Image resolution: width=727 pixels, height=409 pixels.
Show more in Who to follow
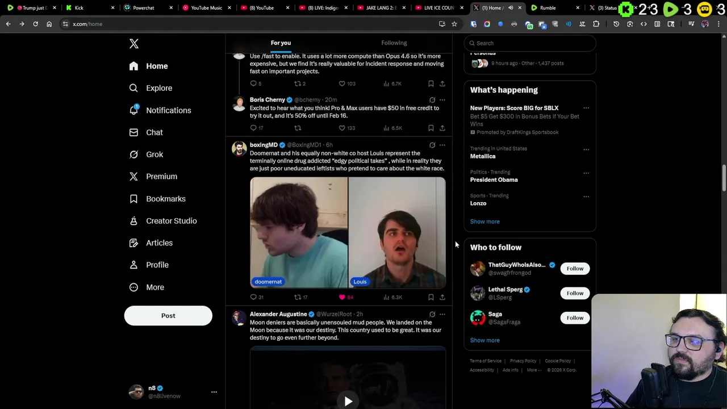coord(484,340)
